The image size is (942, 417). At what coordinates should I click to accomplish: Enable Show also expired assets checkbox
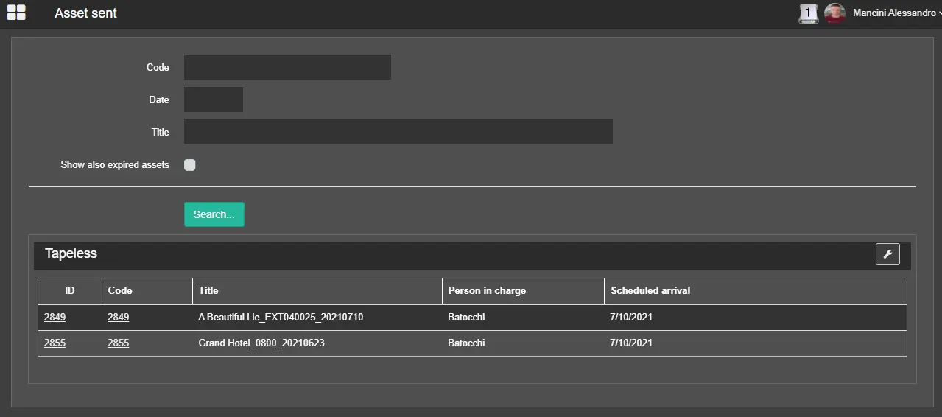click(190, 165)
